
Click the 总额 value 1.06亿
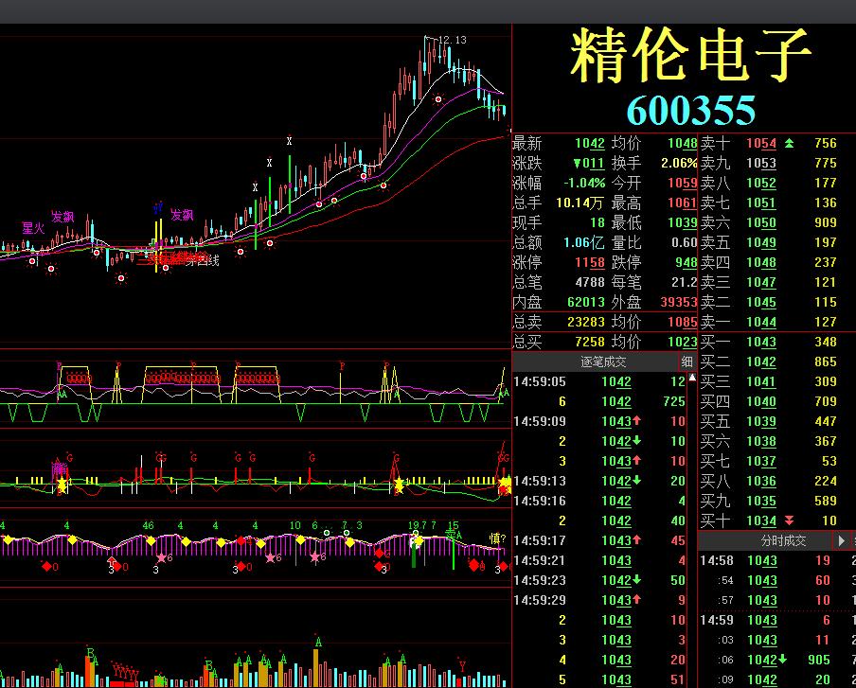(x=583, y=242)
